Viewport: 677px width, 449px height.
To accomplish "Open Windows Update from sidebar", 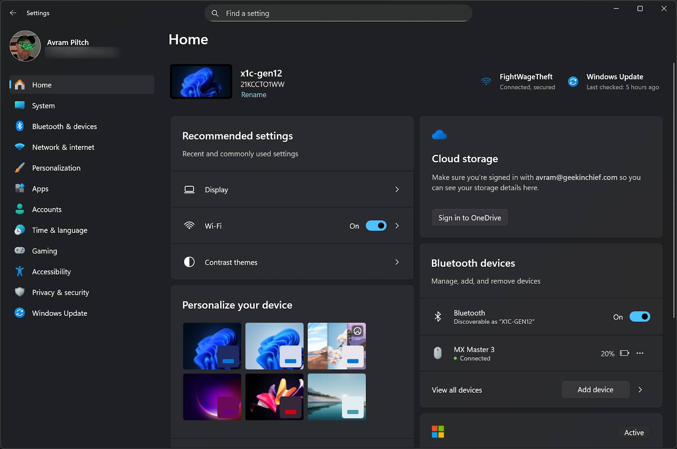I will 82,312.
